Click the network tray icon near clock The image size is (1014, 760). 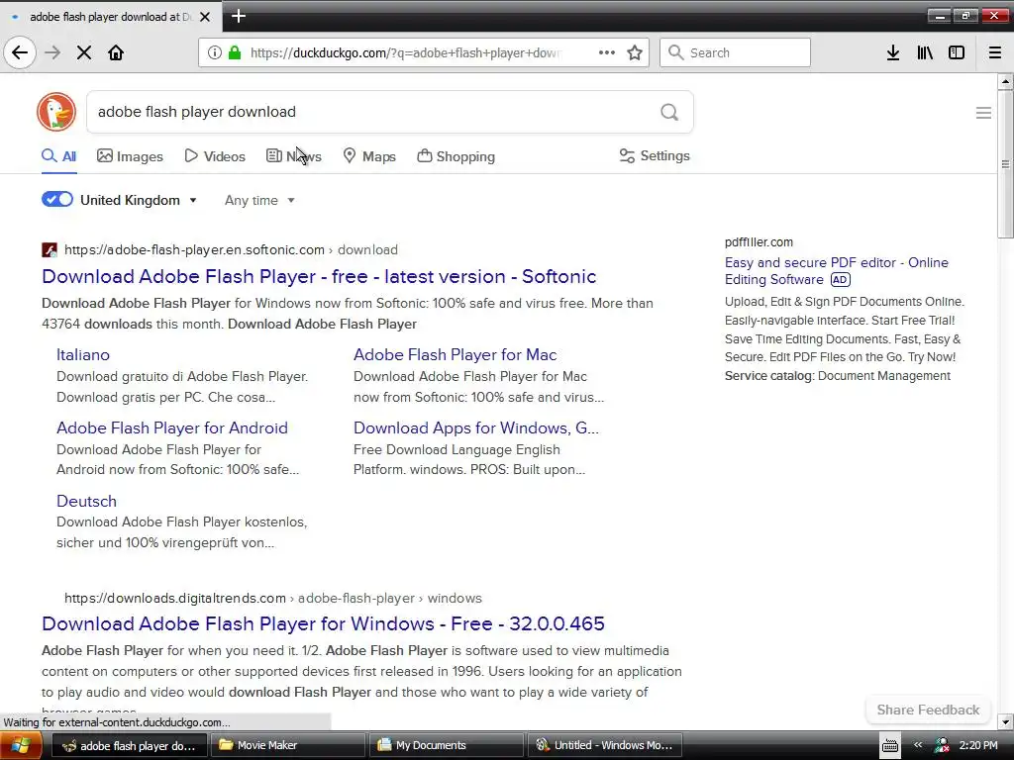pyautogui.click(x=943, y=746)
